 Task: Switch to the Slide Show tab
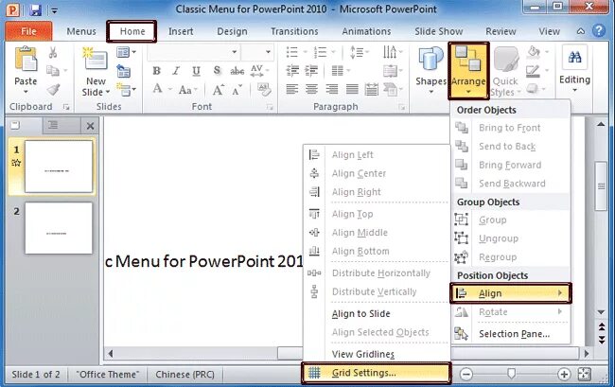(439, 31)
